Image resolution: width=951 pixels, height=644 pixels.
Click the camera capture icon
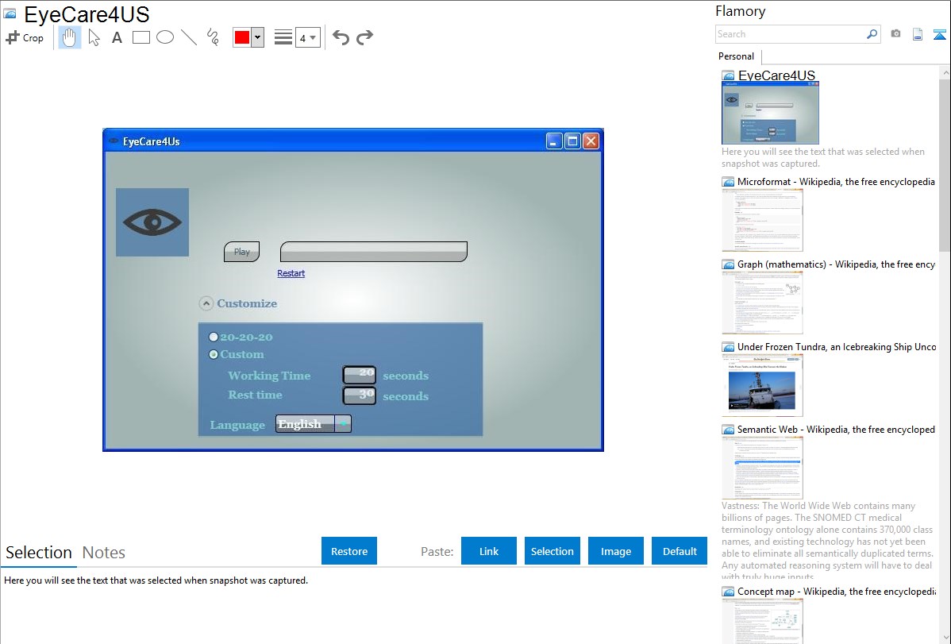(x=895, y=34)
